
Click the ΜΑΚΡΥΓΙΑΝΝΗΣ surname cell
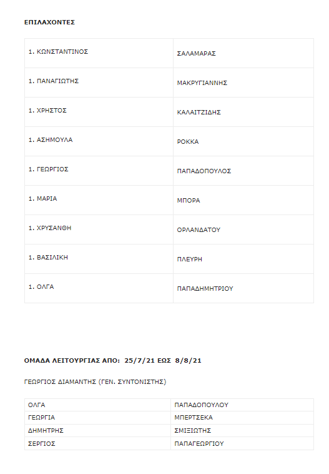pos(243,83)
